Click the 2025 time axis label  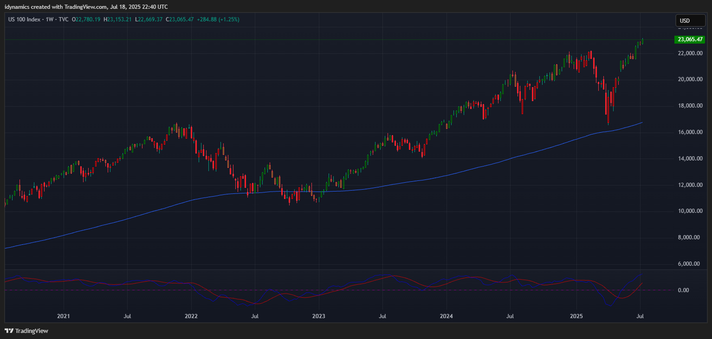(576, 317)
